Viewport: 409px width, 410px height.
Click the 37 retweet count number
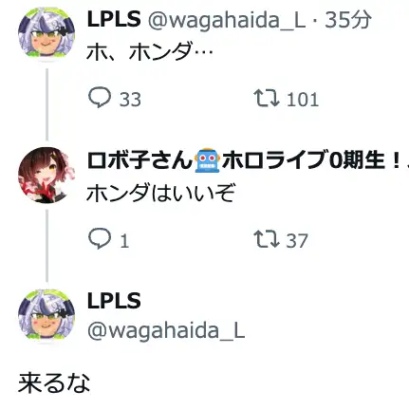point(297,241)
